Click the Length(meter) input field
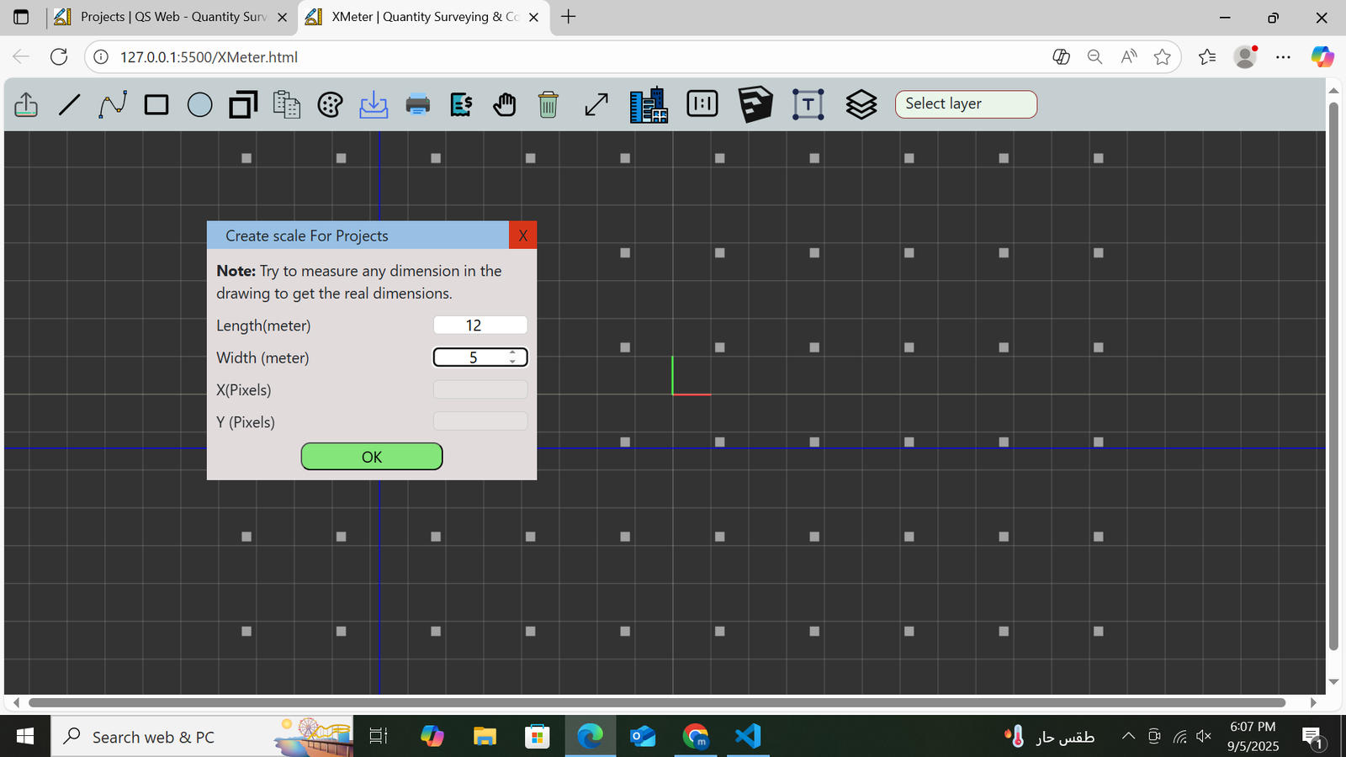Viewport: 1346px width, 757px height. click(x=480, y=326)
